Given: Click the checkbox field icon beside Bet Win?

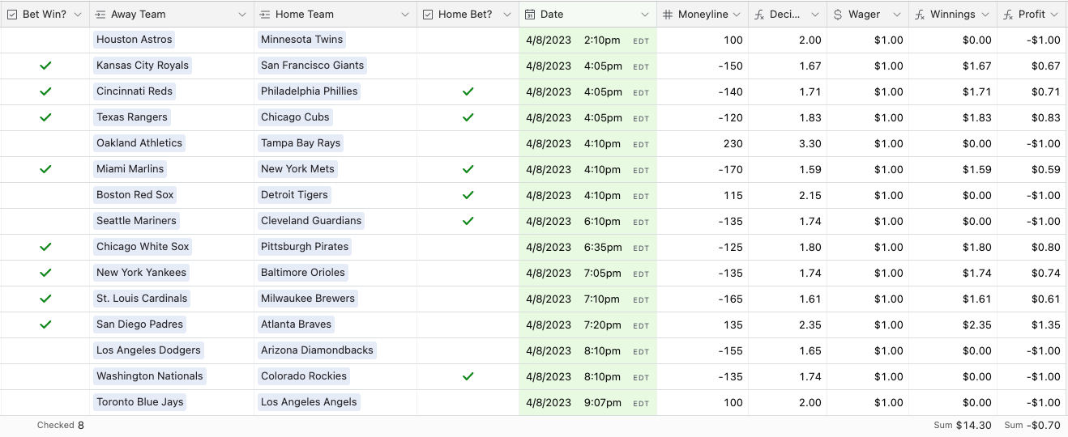Looking at the screenshot, I should [12, 15].
